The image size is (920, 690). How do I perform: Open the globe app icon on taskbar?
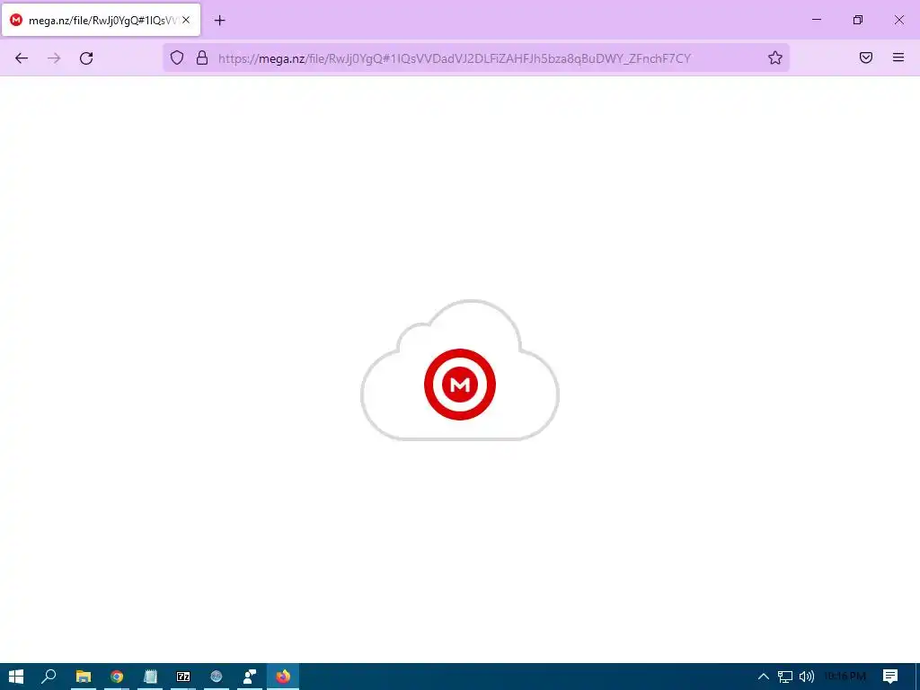(x=217, y=677)
